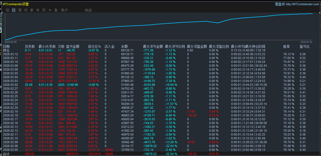Click the 最大浮亏金额 column header
The height and width of the screenshot is (156, 321).
click(153, 46)
